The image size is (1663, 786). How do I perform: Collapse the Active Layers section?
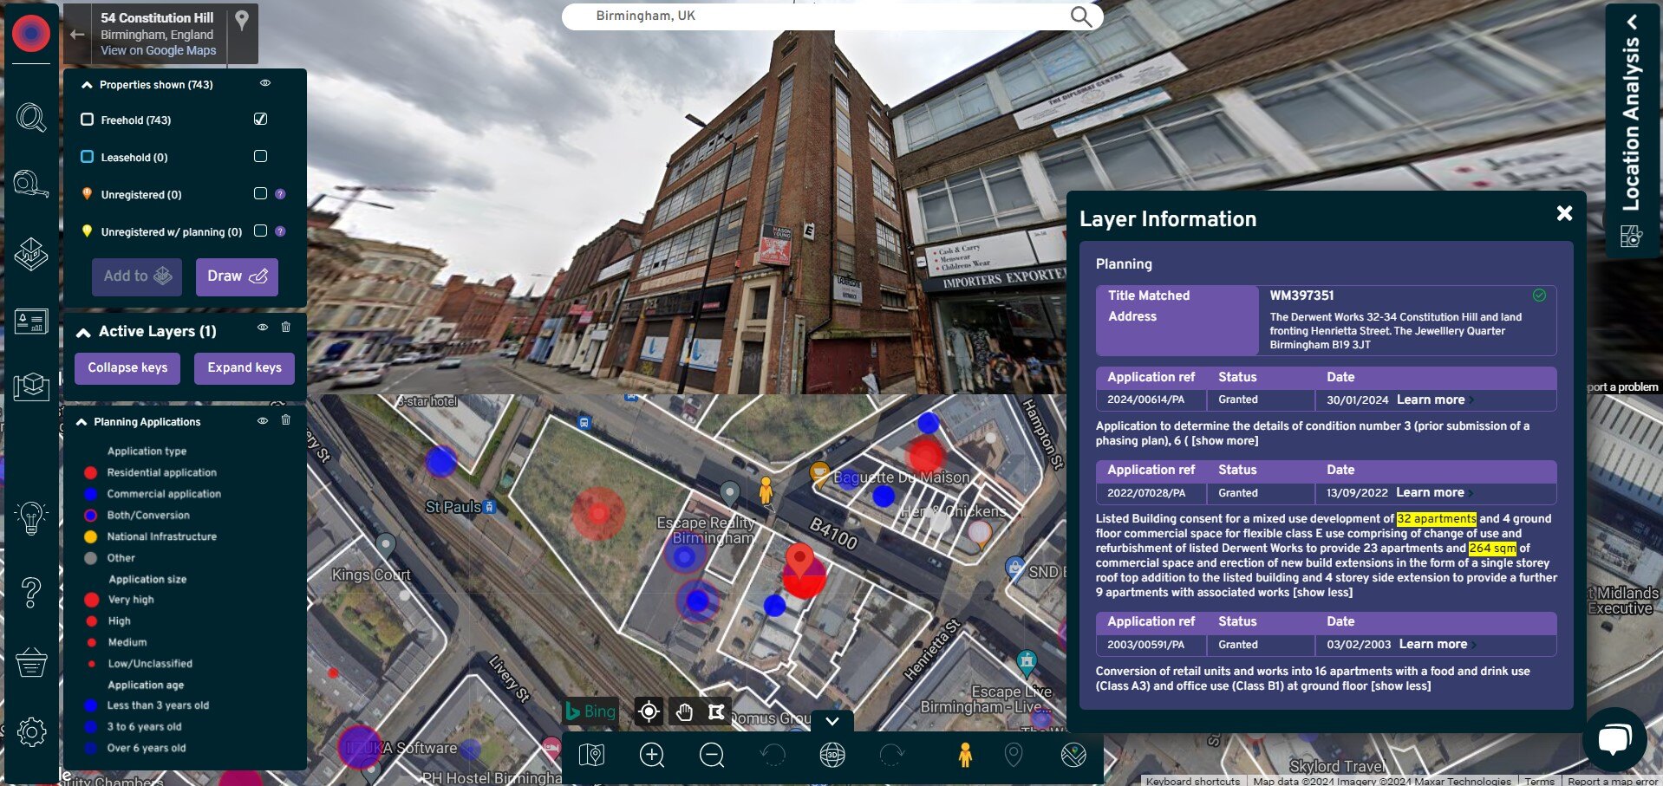pyautogui.click(x=83, y=331)
